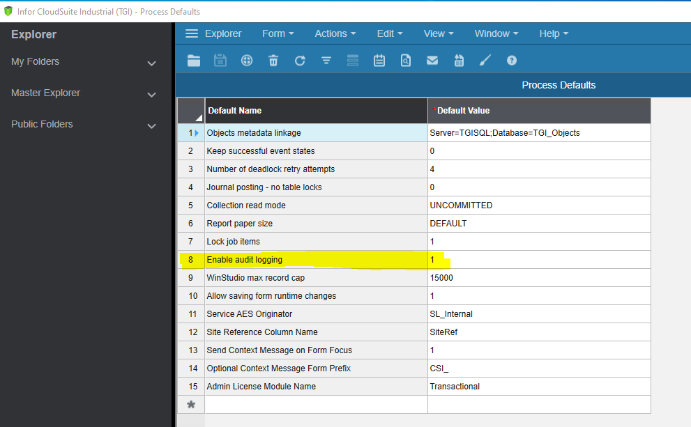Click the empty Default Name cell in new row
Viewport: 691px width, 427px height.
point(316,405)
